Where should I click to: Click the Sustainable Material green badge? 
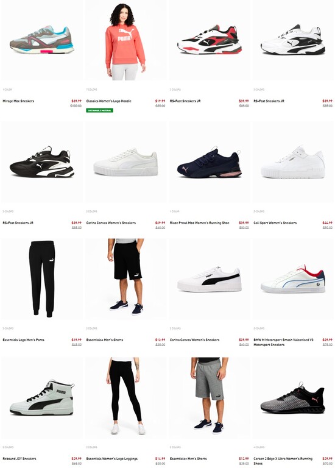tap(100, 110)
